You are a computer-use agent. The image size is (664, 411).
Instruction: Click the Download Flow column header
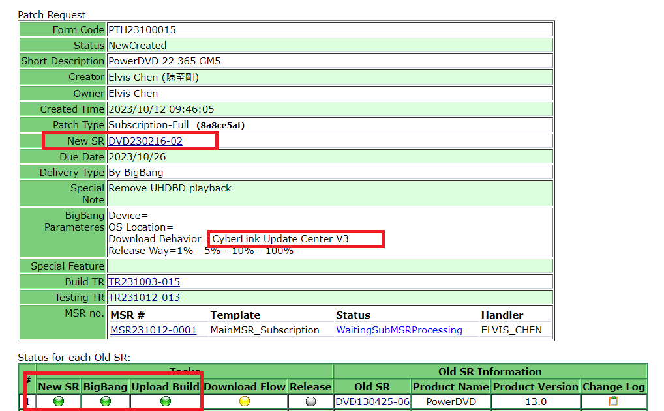[x=245, y=386]
